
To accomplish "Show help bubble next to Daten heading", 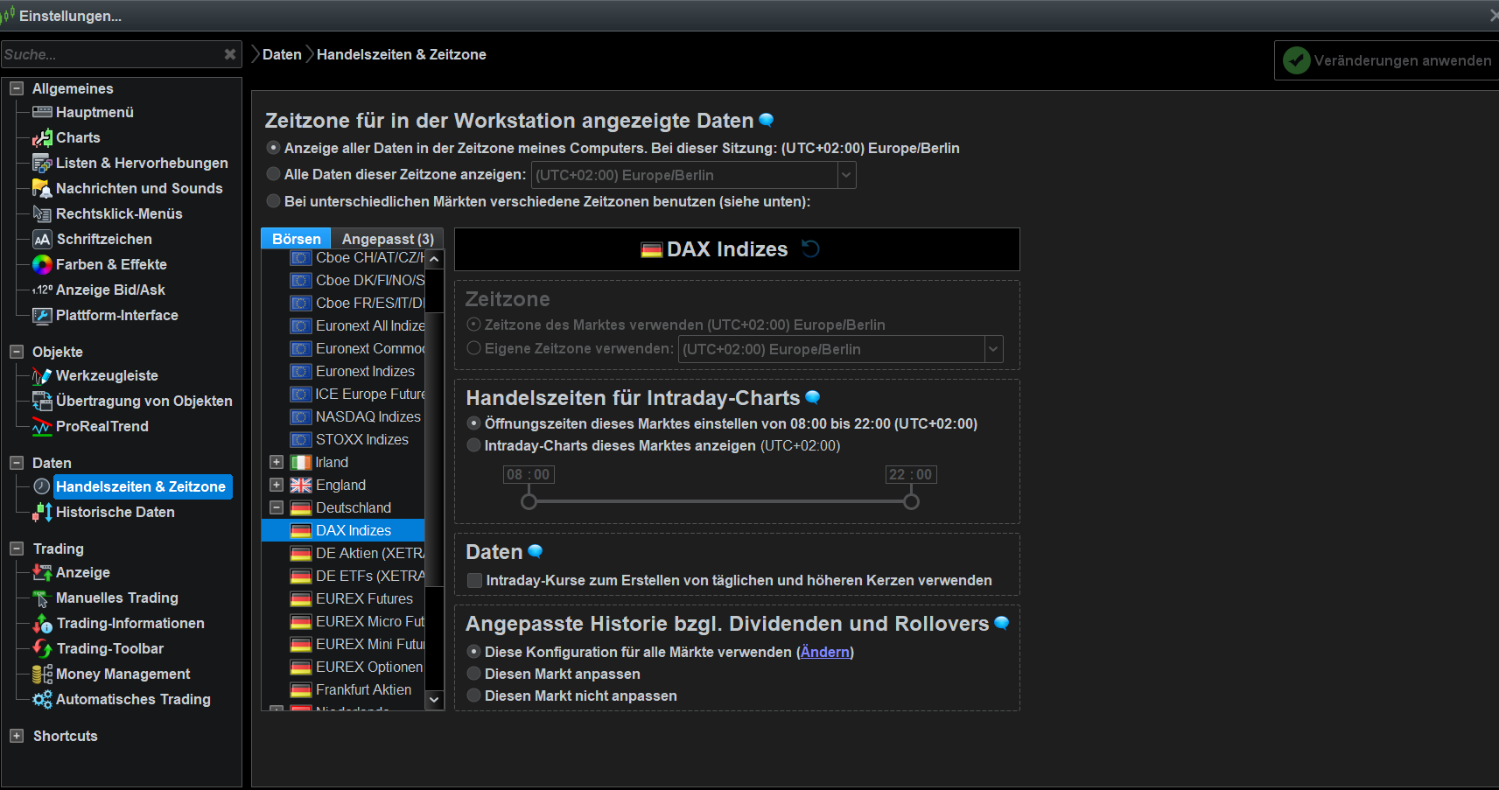I will point(536,551).
